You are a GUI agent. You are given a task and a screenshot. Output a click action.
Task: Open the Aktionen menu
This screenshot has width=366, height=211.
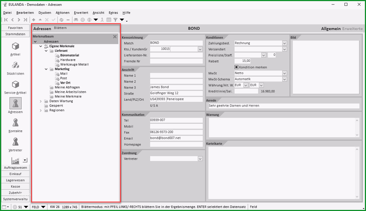pos(62,12)
